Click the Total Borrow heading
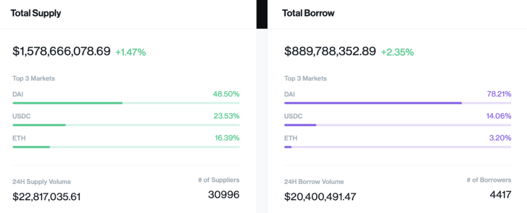 tap(308, 13)
